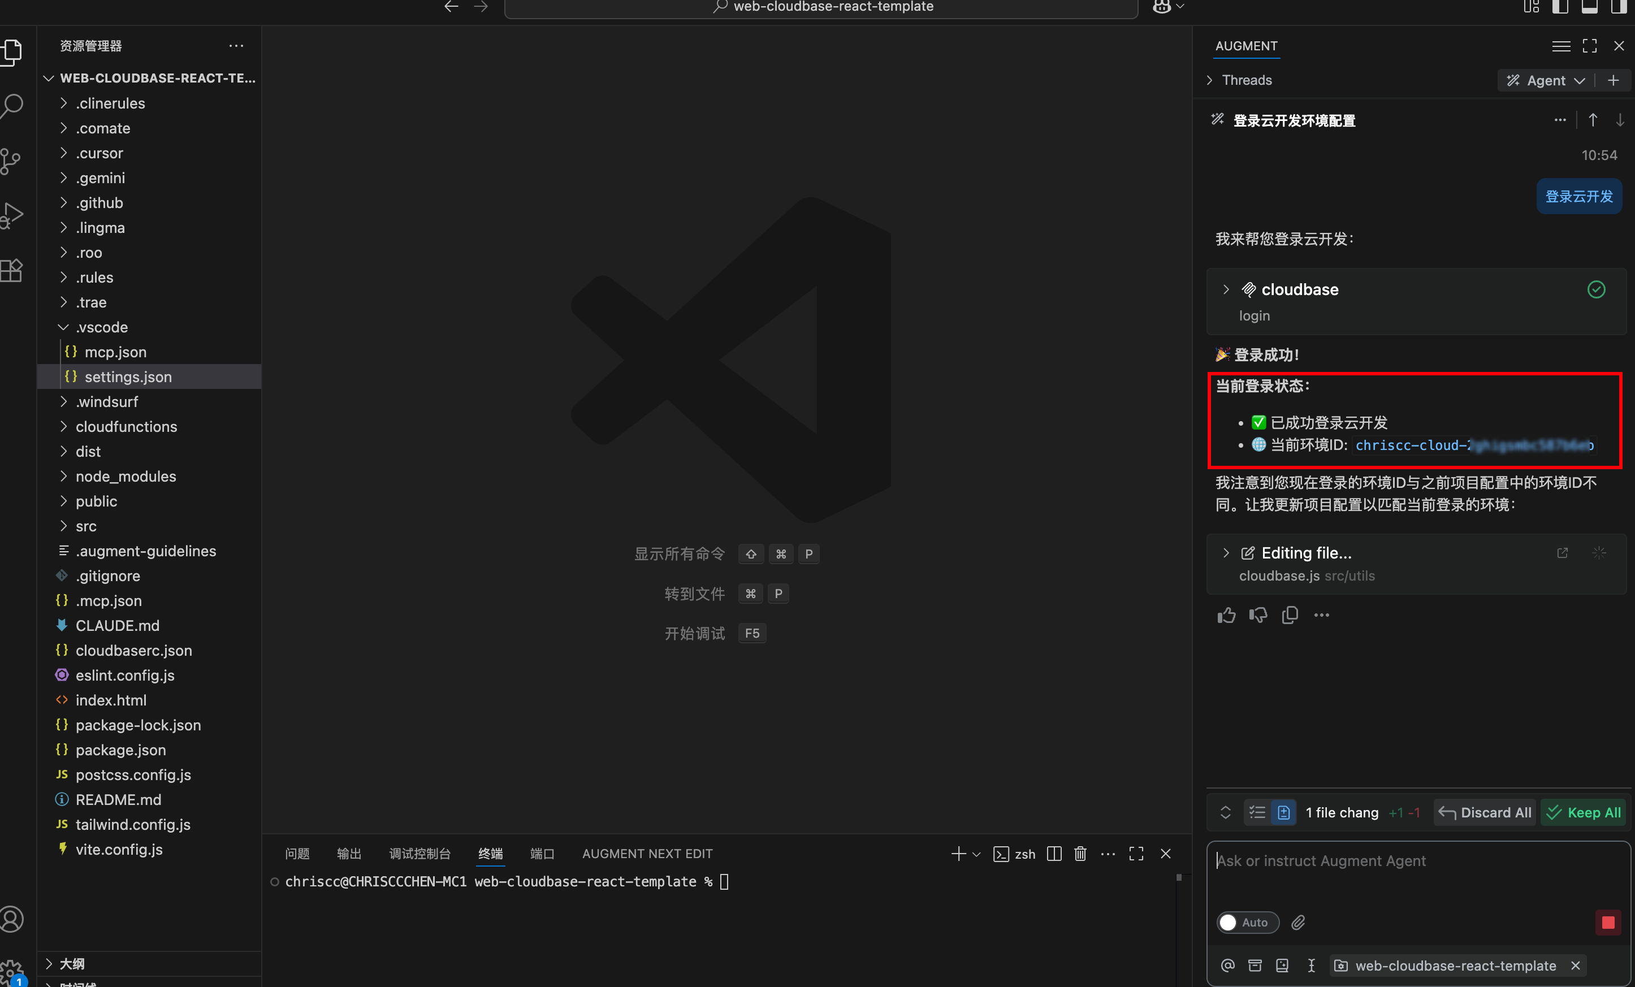1635x987 pixels.
Task: Switch to the 调试控制台 tab
Action: coord(419,854)
